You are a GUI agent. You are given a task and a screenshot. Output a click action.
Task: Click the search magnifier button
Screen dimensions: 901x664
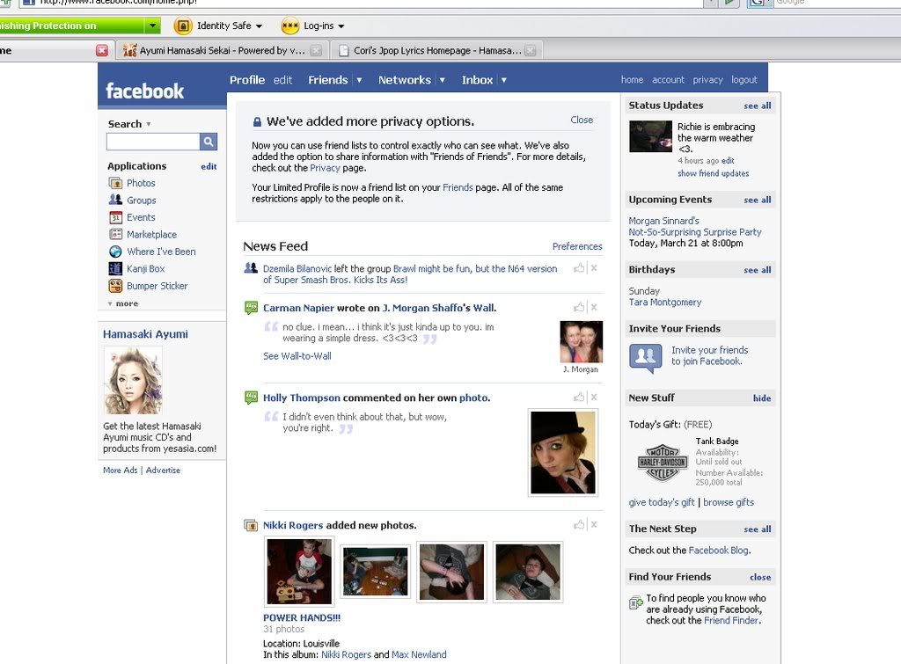pos(209,142)
